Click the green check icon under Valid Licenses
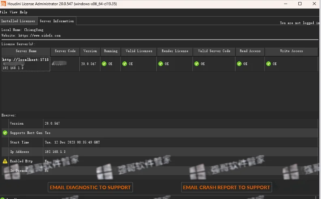This screenshot has width=321, height=199. [124, 64]
